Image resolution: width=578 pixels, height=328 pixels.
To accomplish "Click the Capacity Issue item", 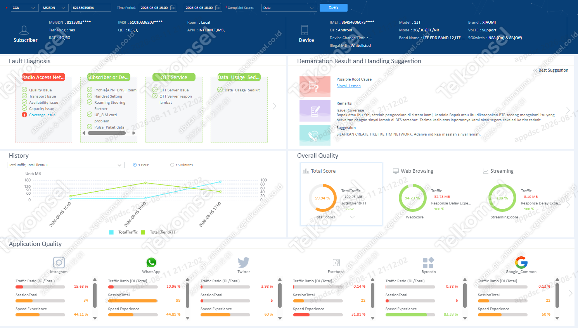I will 42,108.
